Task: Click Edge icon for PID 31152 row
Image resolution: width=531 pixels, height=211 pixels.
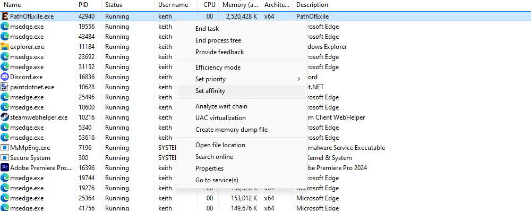Action: (5, 67)
